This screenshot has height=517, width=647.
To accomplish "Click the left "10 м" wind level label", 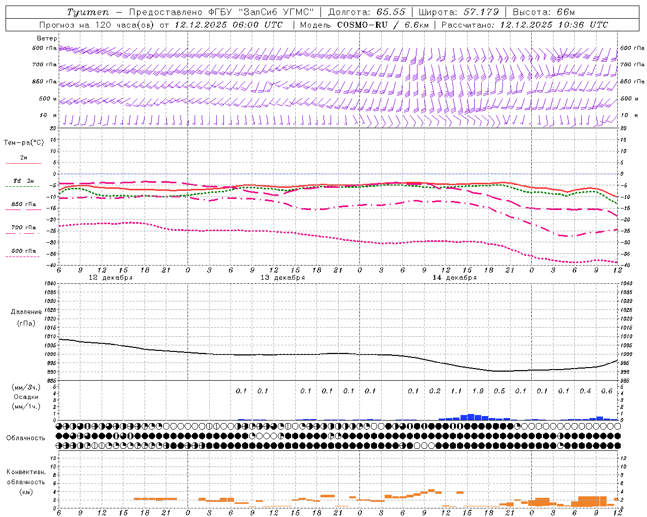I will pos(48,115).
